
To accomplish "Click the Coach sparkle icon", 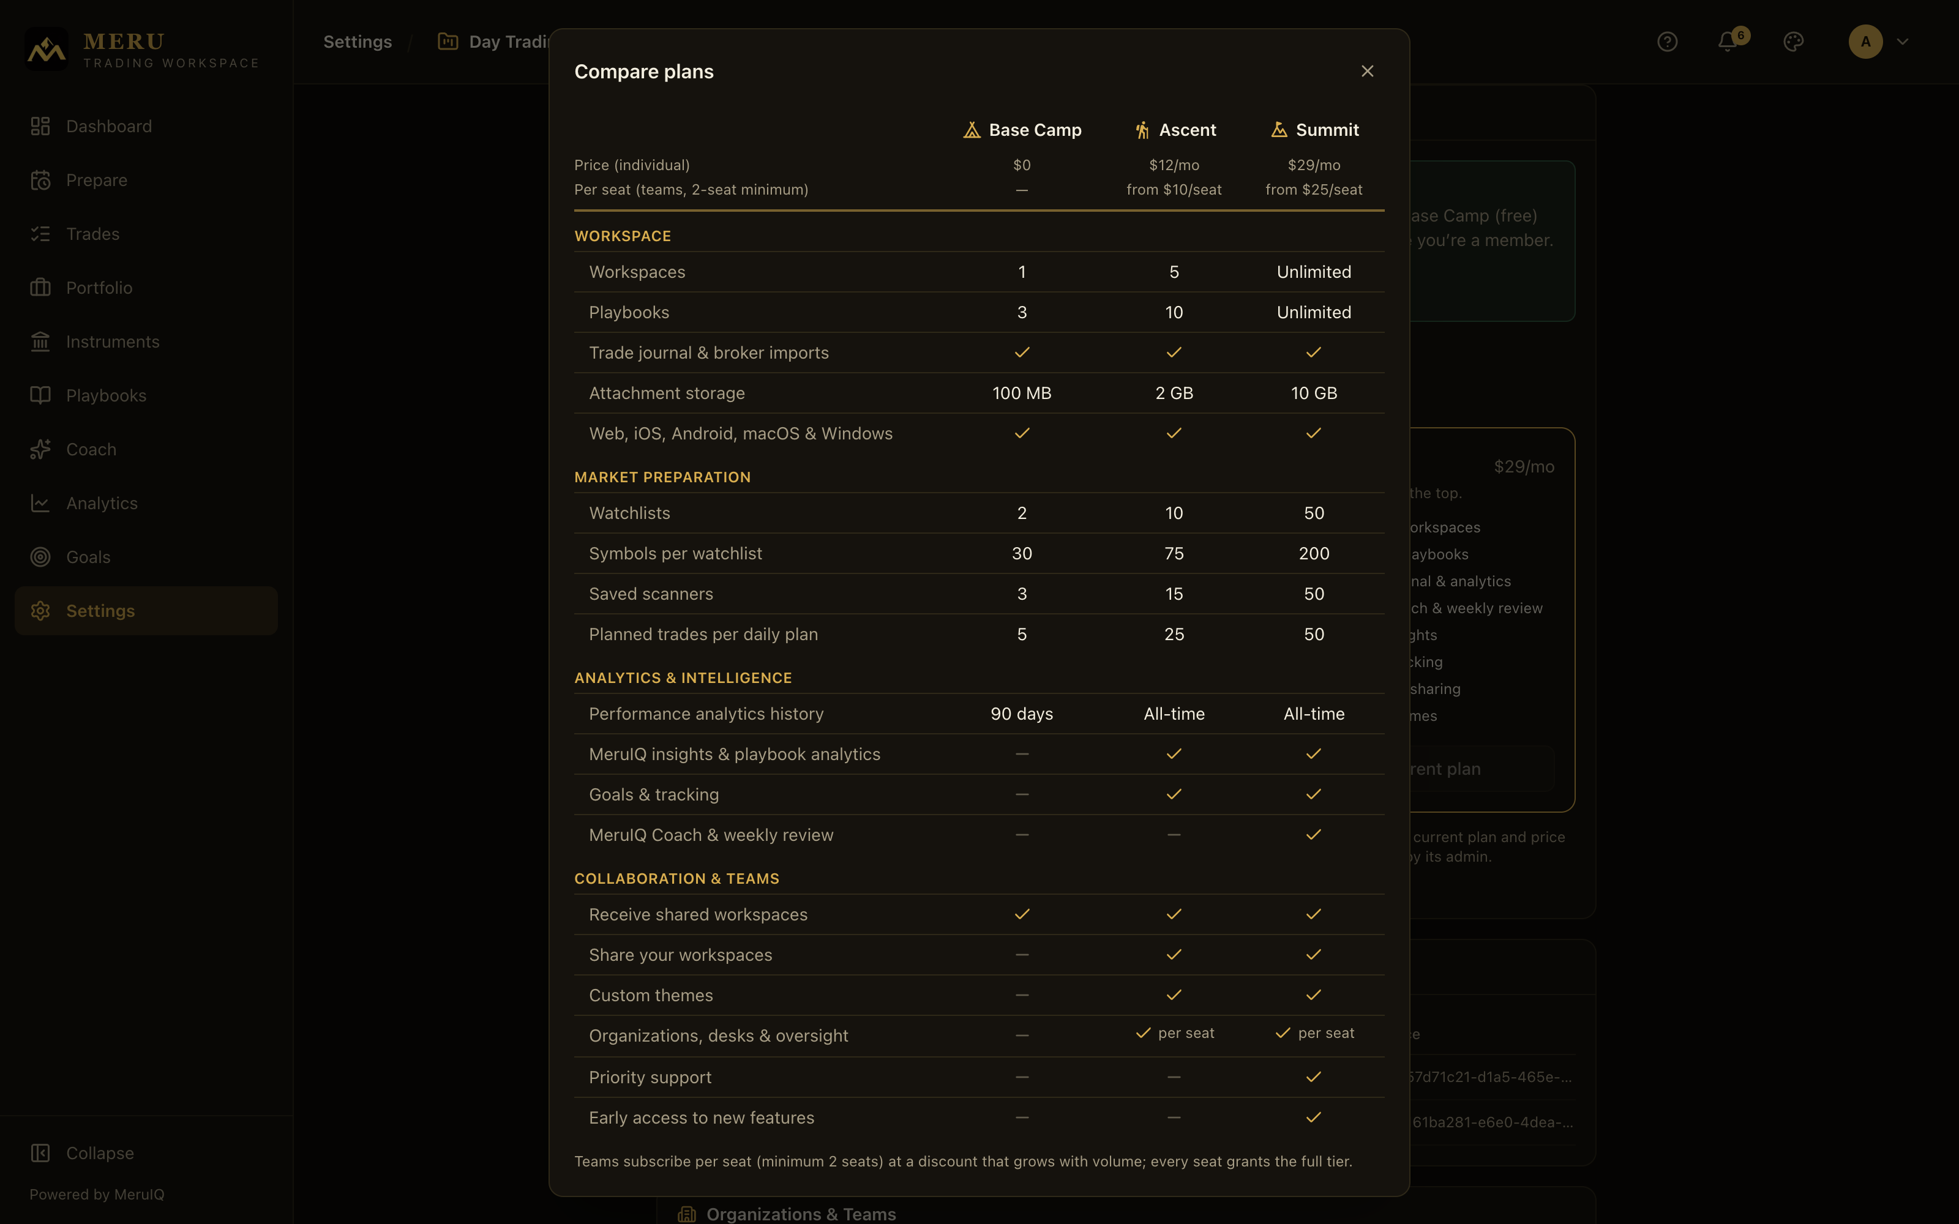I will (40, 449).
